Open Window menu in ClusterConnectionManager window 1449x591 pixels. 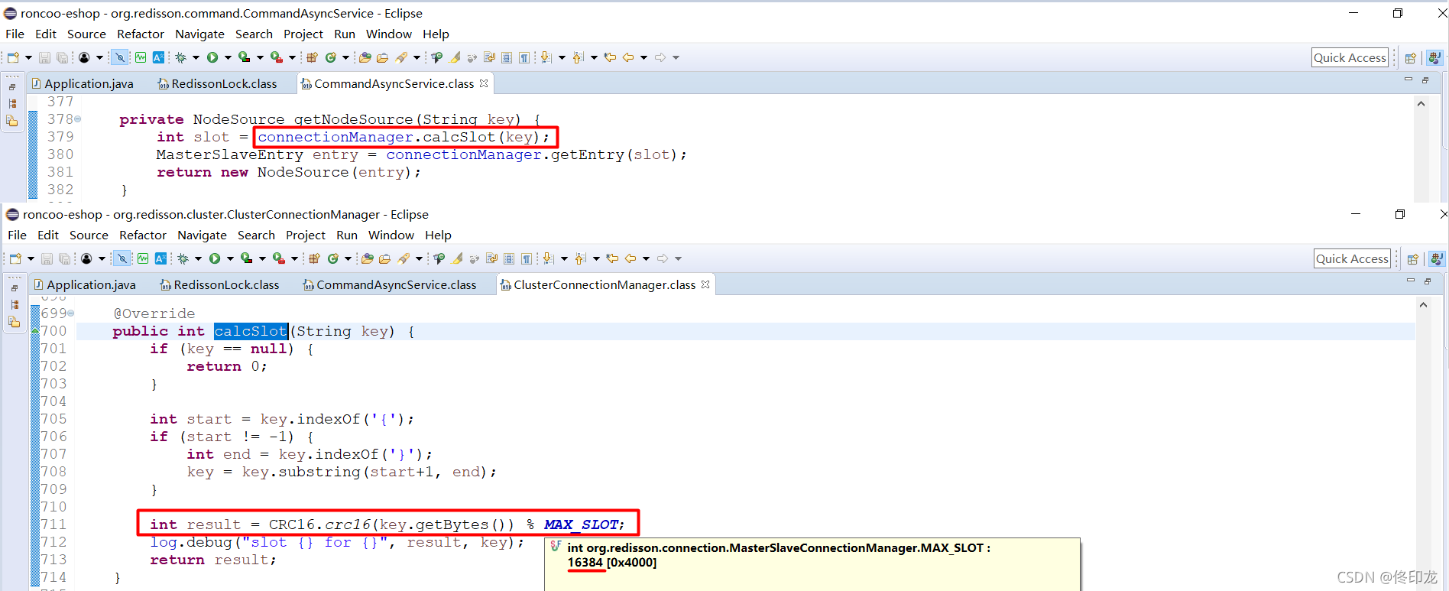(391, 235)
